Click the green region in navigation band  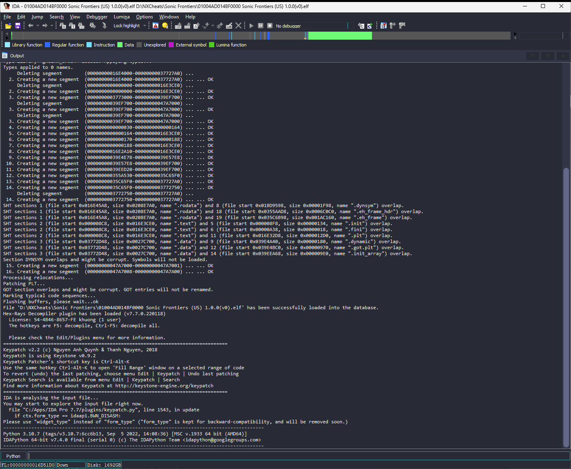[x=340, y=36]
